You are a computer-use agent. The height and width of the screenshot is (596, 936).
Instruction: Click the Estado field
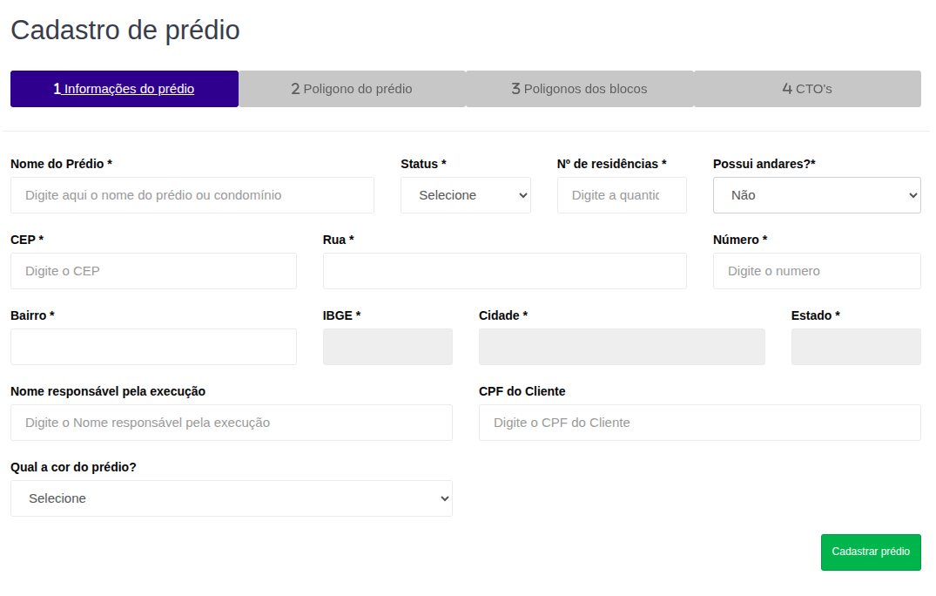(855, 347)
